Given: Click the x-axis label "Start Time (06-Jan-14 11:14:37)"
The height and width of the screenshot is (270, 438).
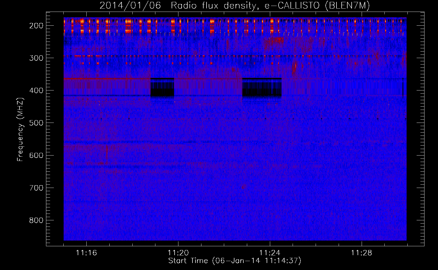Looking at the screenshot, I should click(x=235, y=261).
